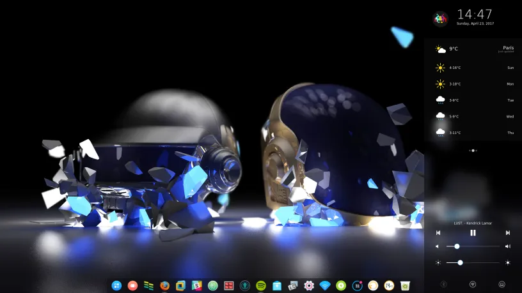Open the yellow and blue overlapping squares app

click(180, 285)
